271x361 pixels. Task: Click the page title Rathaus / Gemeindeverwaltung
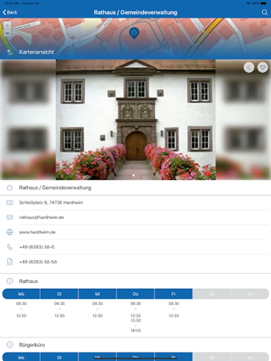point(136,12)
